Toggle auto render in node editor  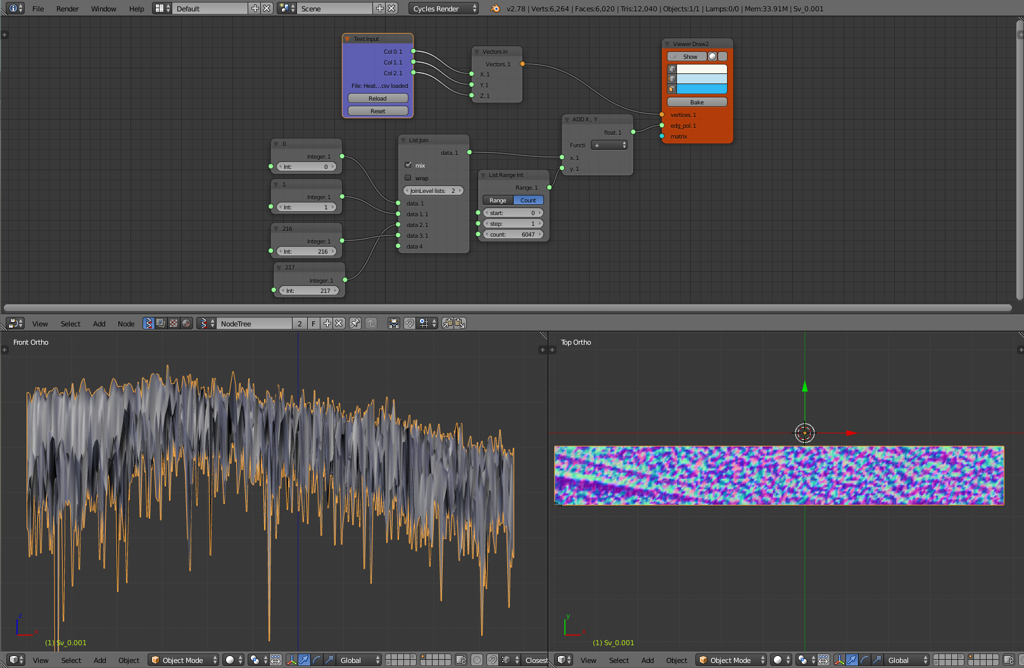pyautogui.click(x=394, y=323)
